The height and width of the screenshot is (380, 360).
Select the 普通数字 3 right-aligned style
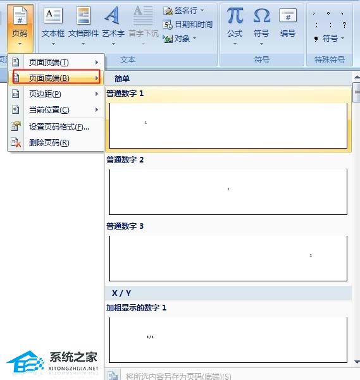coord(228,252)
